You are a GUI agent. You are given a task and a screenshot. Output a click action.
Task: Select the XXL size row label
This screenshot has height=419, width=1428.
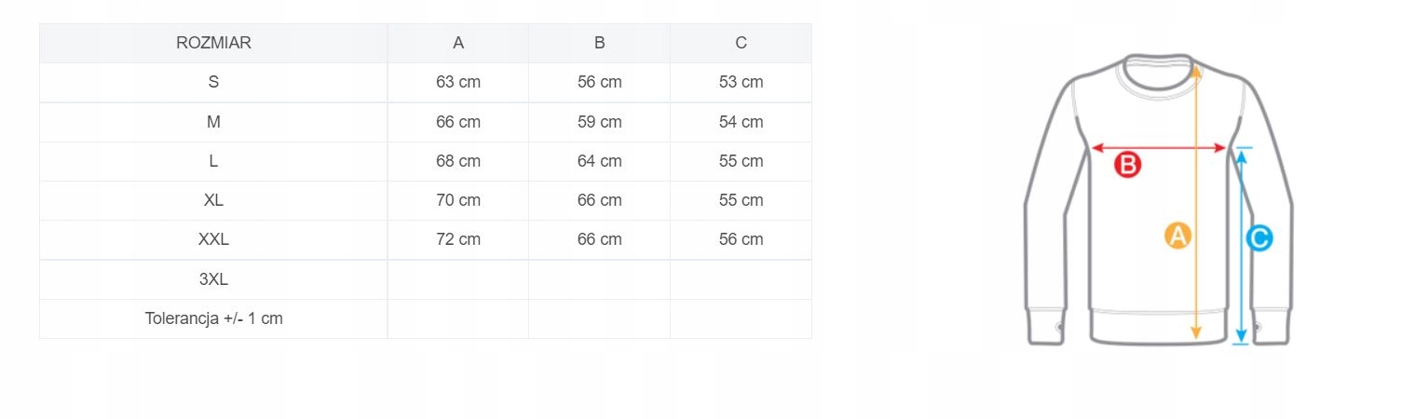pos(213,239)
